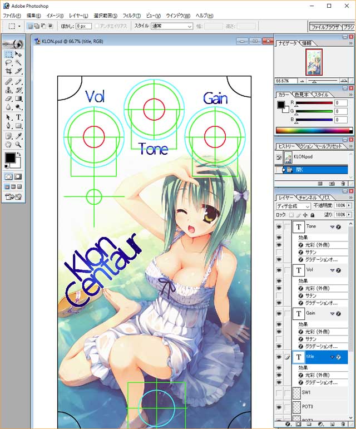This screenshot has height=429, width=356.
Task: Open the opacity slider arrow
Action: (x=349, y=205)
